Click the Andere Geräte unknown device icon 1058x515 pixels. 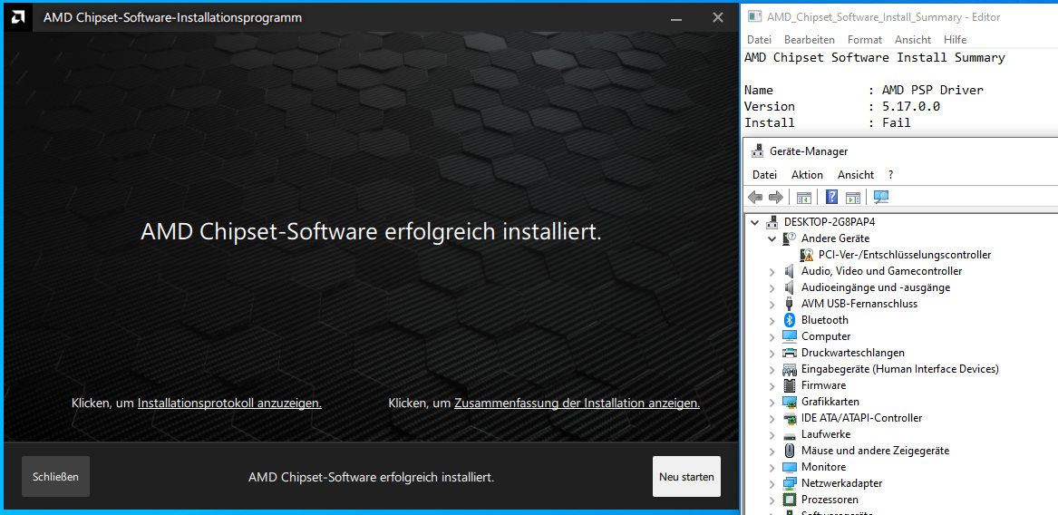[x=790, y=238]
